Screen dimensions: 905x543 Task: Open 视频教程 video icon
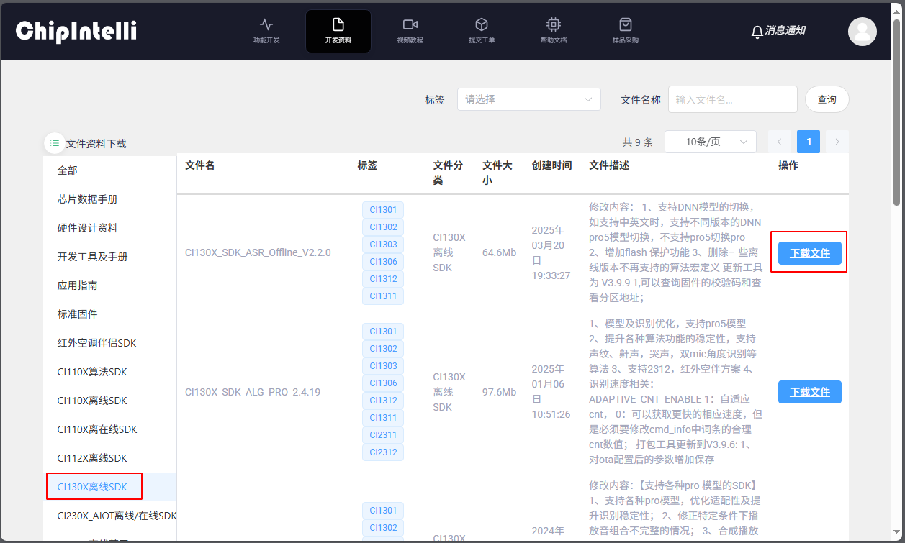[x=410, y=24]
